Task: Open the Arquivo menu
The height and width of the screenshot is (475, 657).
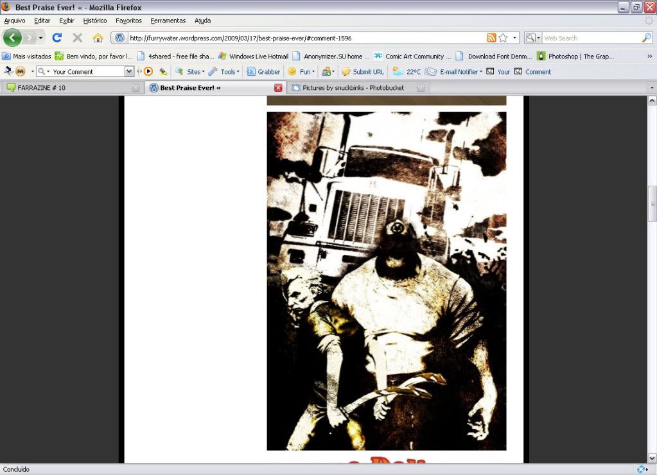Action: click(x=15, y=21)
